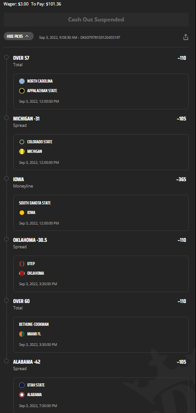Click the UTEP team logo

coord(22,264)
